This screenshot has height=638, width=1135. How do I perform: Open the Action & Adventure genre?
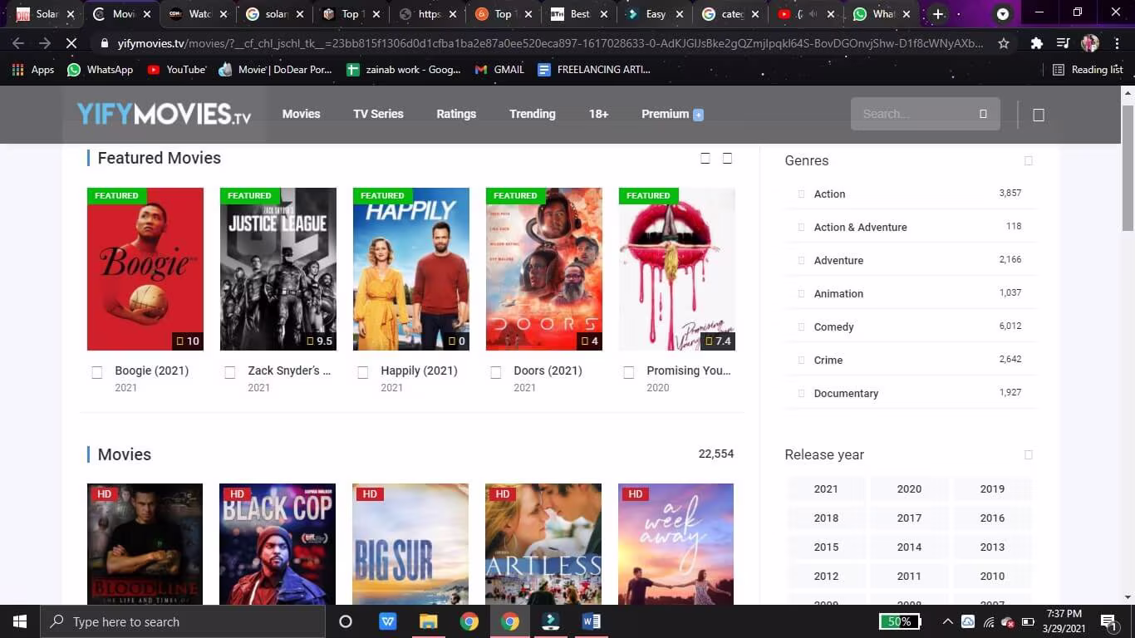click(x=860, y=227)
